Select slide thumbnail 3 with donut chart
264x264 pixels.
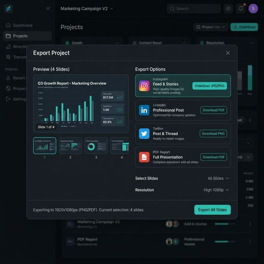96,146
